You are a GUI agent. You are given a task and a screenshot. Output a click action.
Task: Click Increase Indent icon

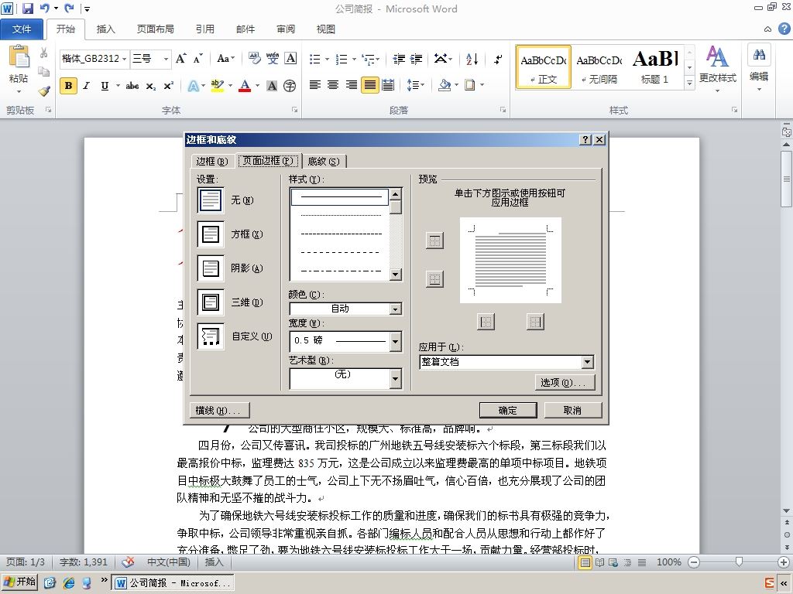pyautogui.click(x=416, y=59)
